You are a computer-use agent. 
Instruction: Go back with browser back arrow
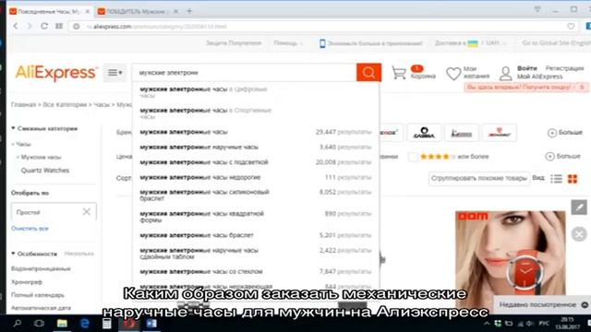[15, 26]
